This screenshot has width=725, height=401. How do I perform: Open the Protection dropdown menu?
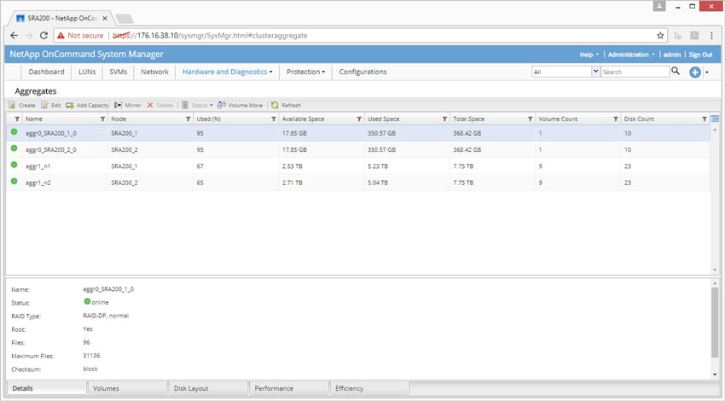(x=305, y=72)
